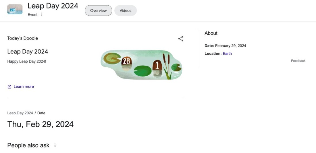Open the three-dot menu beside People also ask
316x153 pixels.
point(55,145)
